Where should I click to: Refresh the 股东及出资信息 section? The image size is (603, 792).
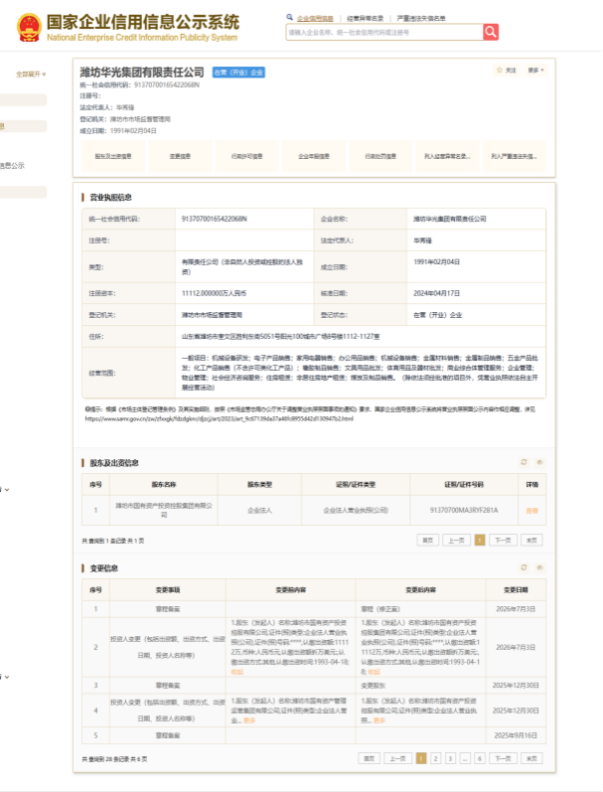point(524,462)
